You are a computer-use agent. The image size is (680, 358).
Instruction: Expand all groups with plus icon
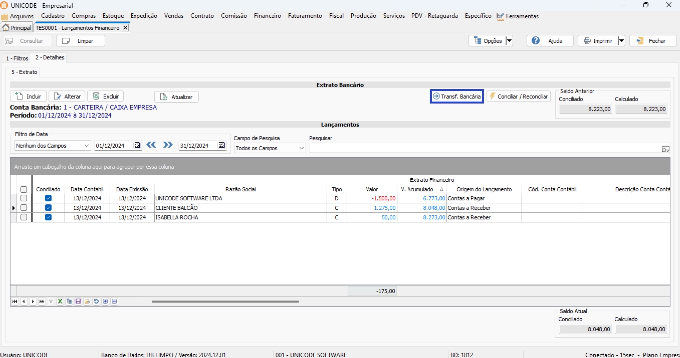click(105, 301)
